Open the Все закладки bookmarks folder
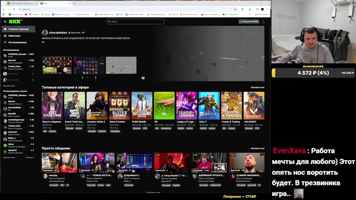 click(x=262, y=14)
